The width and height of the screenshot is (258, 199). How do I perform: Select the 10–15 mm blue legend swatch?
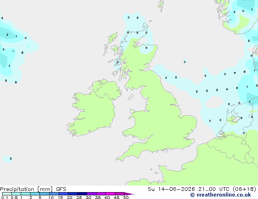pyautogui.click(x=54, y=194)
